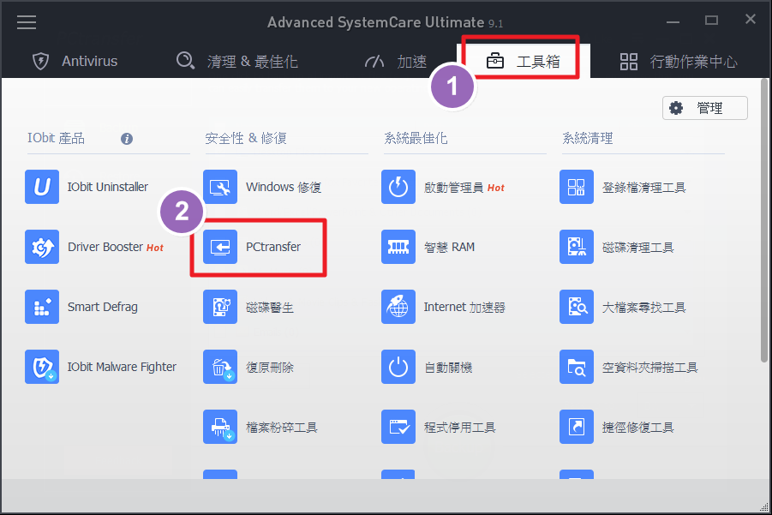Open the 磁碟醫生 tool icon
772x515 pixels.
coord(220,307)
